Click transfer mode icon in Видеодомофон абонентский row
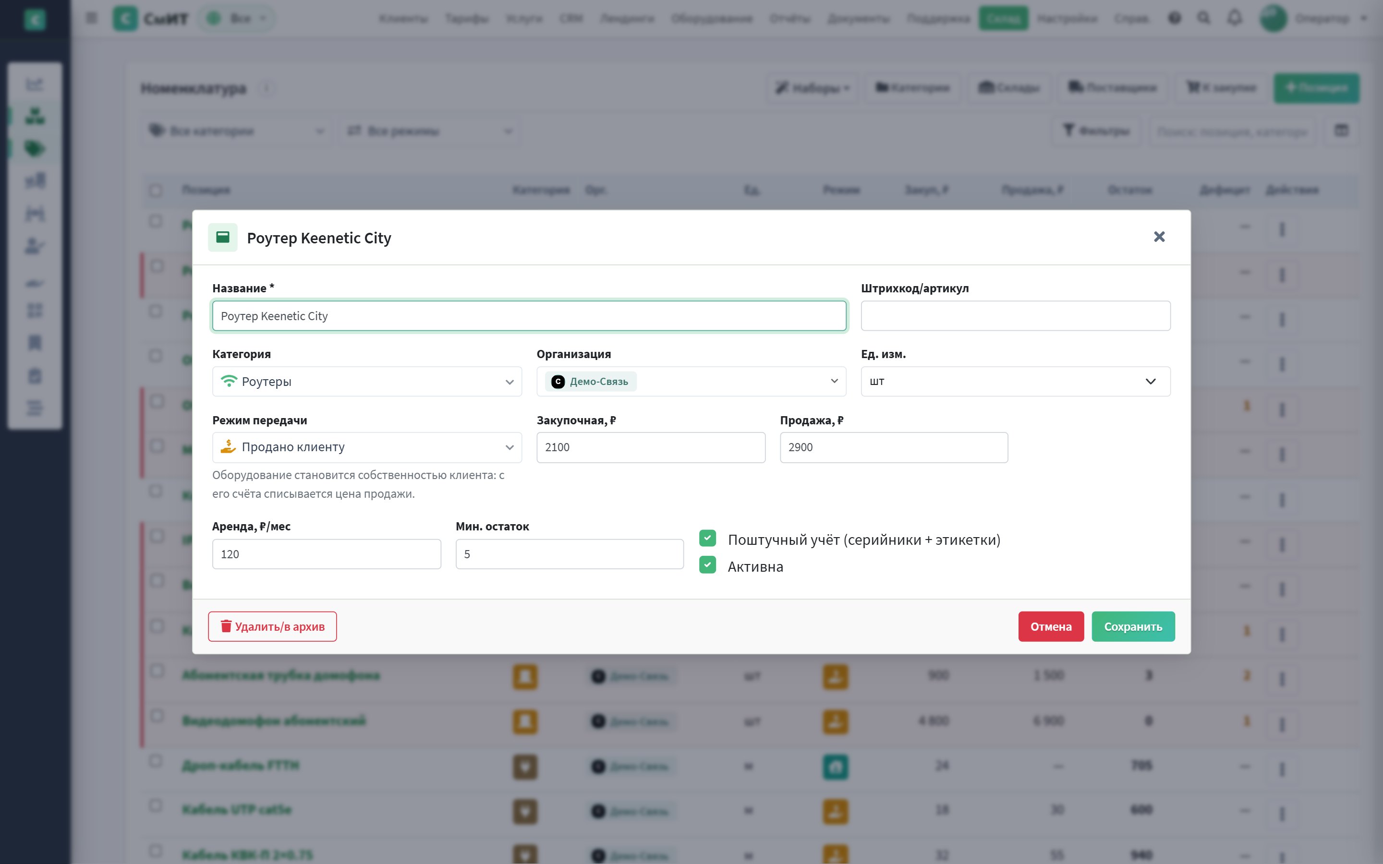This screenshot has width=1383, height=864. (x=836, y=722)
